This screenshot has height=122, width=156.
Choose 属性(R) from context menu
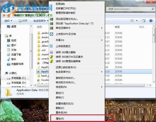tap(60, 119)
